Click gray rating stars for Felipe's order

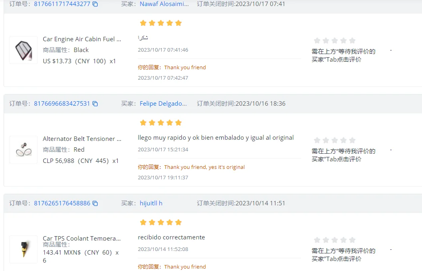pos(335,140)
